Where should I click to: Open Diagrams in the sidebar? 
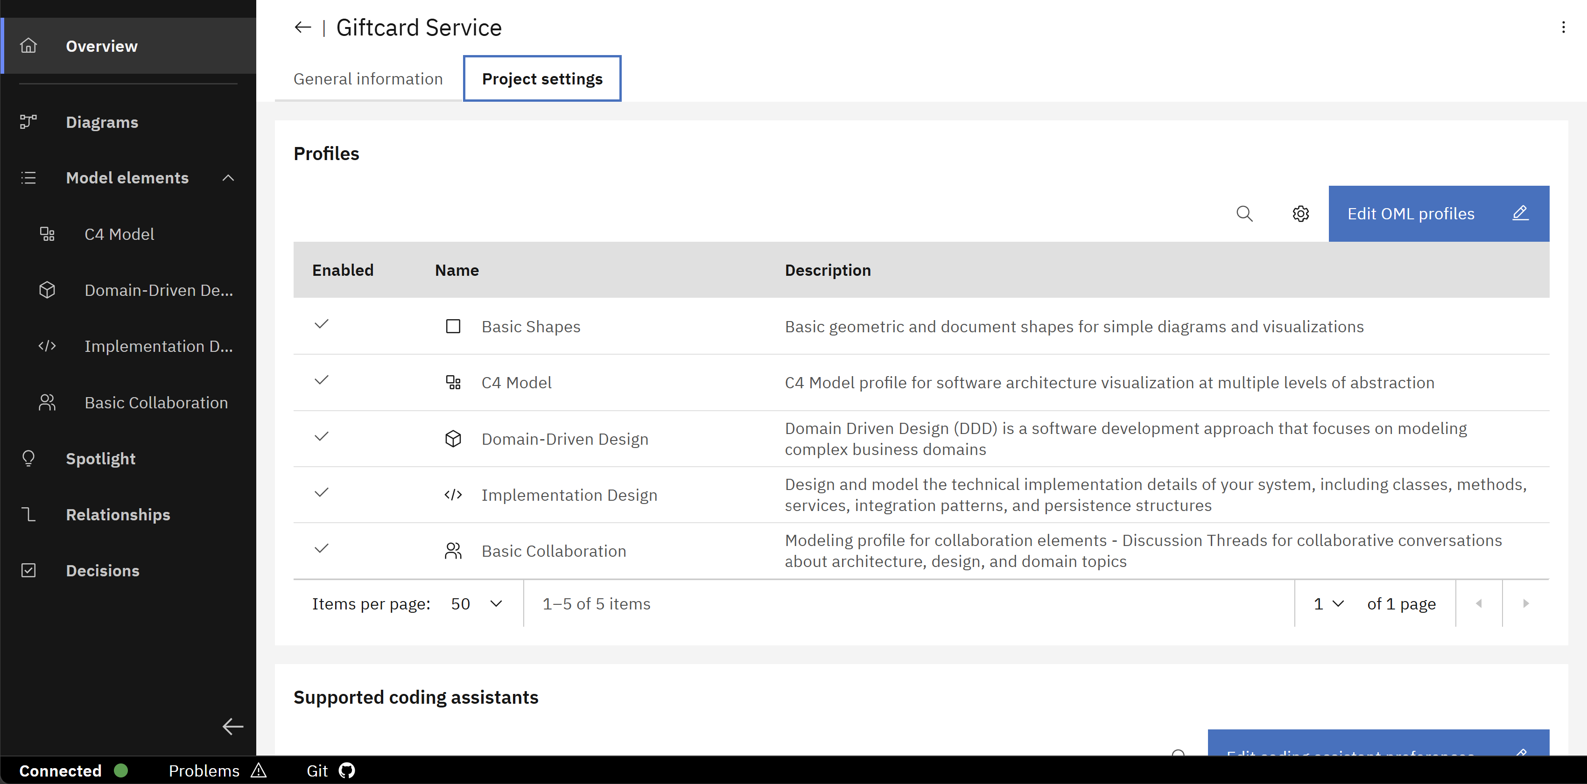point(129,122)
